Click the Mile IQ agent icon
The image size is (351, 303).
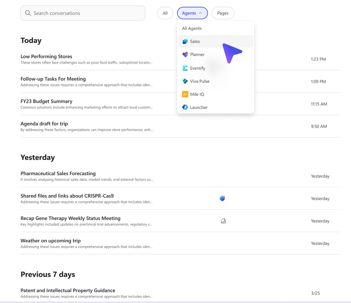185,94
